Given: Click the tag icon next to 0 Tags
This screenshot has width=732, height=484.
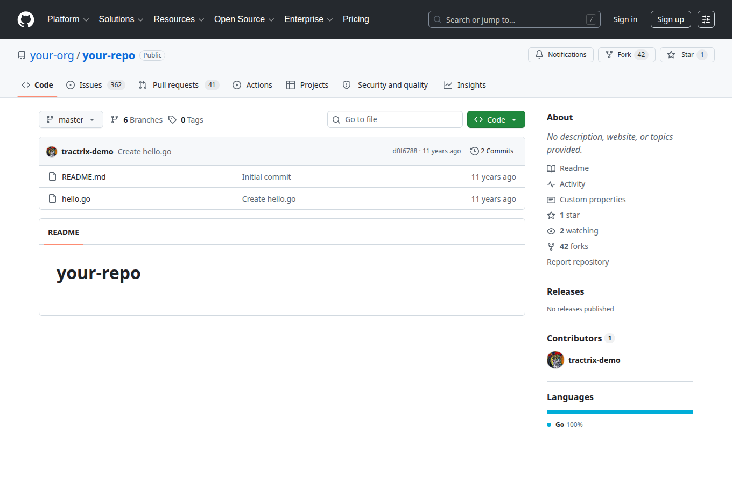Looking at the screenshot, I should (x=172, y=119).
